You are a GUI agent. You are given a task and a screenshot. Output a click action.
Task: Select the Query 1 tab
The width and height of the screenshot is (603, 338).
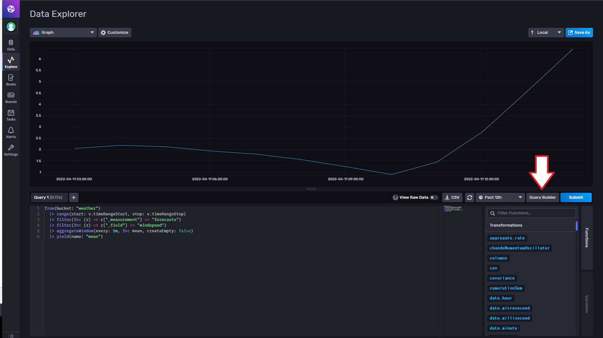click(49, 197)
